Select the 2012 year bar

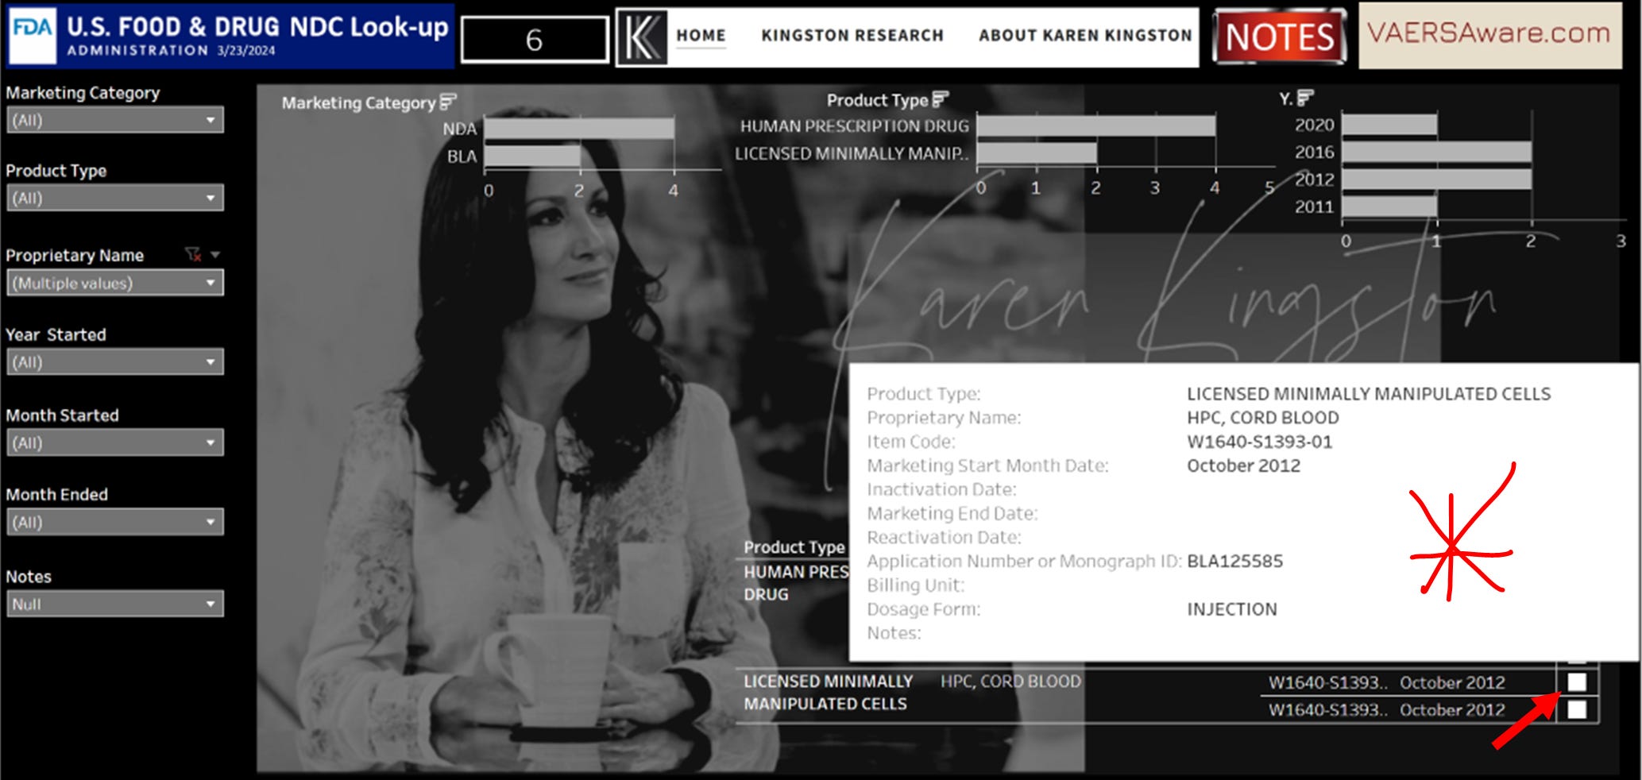pyautogui.click(x=1437, y=179)
